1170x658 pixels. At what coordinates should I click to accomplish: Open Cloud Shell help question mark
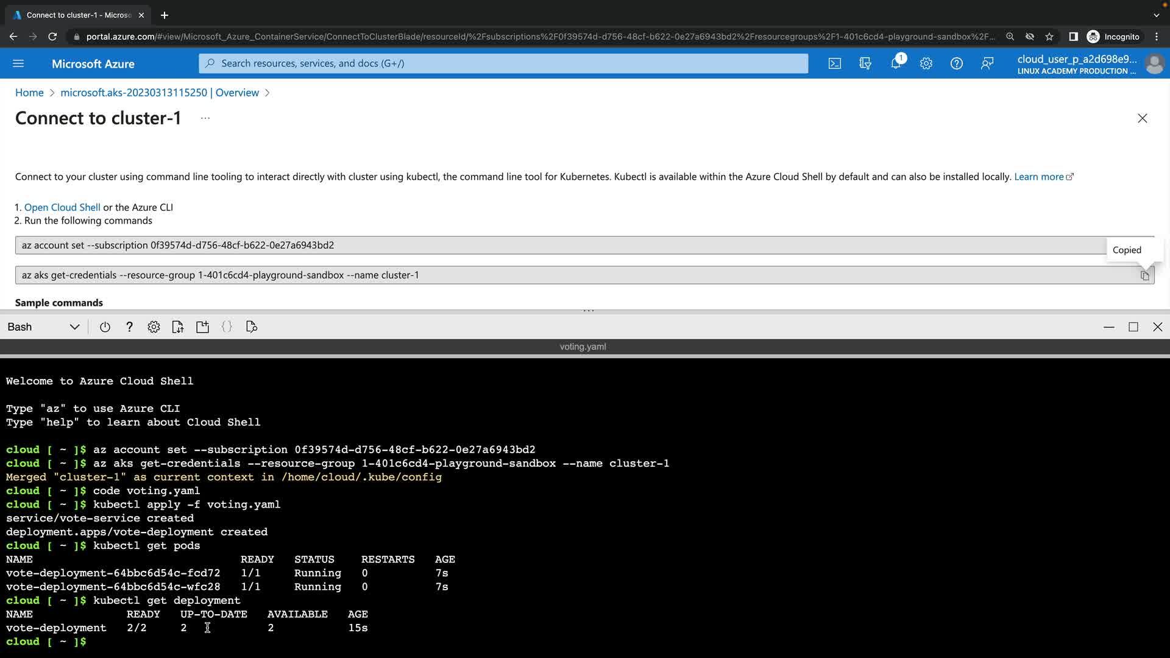coord(129,327)
